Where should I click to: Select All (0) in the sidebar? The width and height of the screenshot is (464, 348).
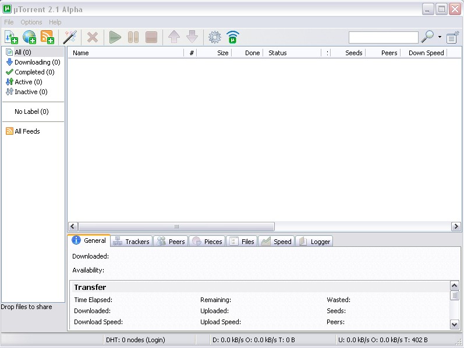tap(34, 52)
